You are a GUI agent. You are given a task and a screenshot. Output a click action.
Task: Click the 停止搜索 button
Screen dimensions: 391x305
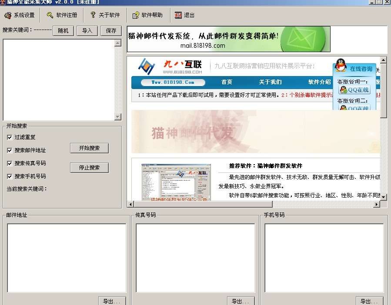[89, 168]
